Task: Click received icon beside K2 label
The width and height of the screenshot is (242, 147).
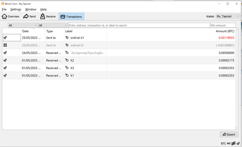Action: tap(67, 60)
